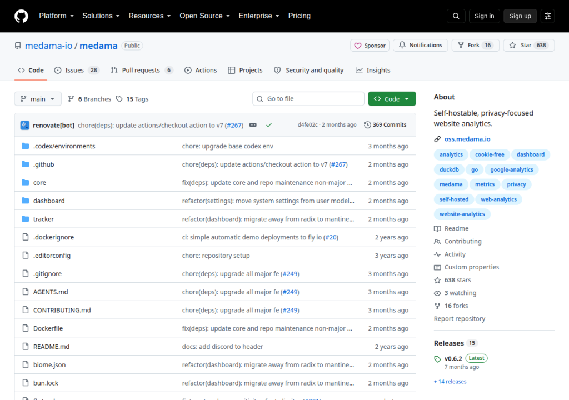Open Report repository link

click(460, 319)
